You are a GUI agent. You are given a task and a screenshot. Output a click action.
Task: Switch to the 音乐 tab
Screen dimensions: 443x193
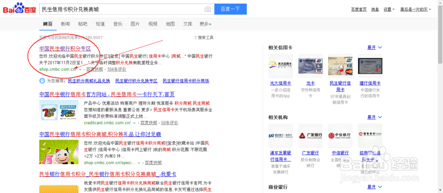pos(118,24)
